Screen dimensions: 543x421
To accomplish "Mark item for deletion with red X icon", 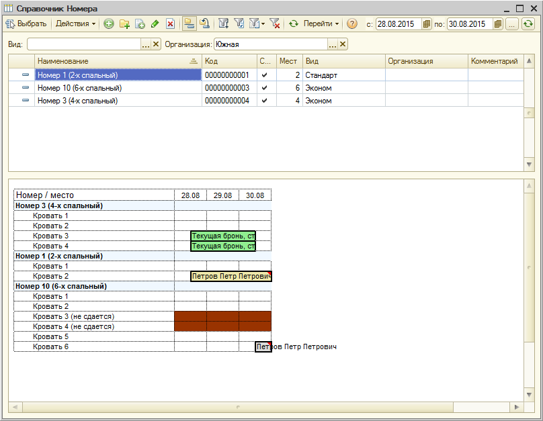I will (x=171, y=24).
